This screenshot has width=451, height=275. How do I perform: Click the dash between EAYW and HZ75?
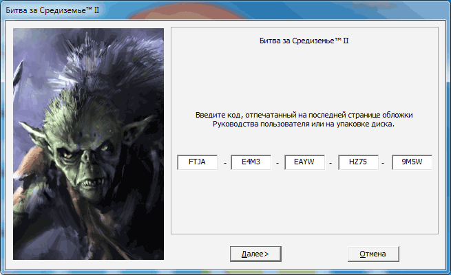tap(331, 164)
